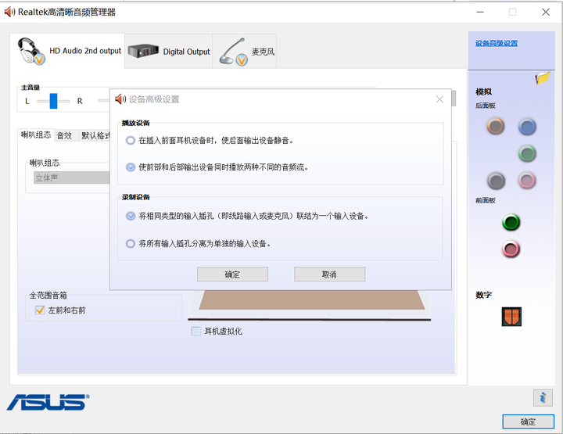
Task: Switch to HD Audio 2nd output tab
Action: (67, 51)
